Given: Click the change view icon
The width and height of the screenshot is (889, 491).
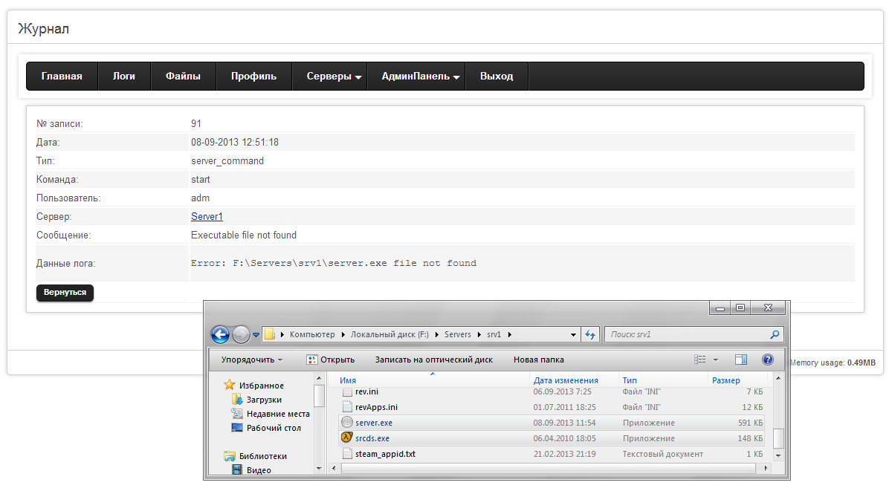Looking at the screenshot, I should pos(699,360).
